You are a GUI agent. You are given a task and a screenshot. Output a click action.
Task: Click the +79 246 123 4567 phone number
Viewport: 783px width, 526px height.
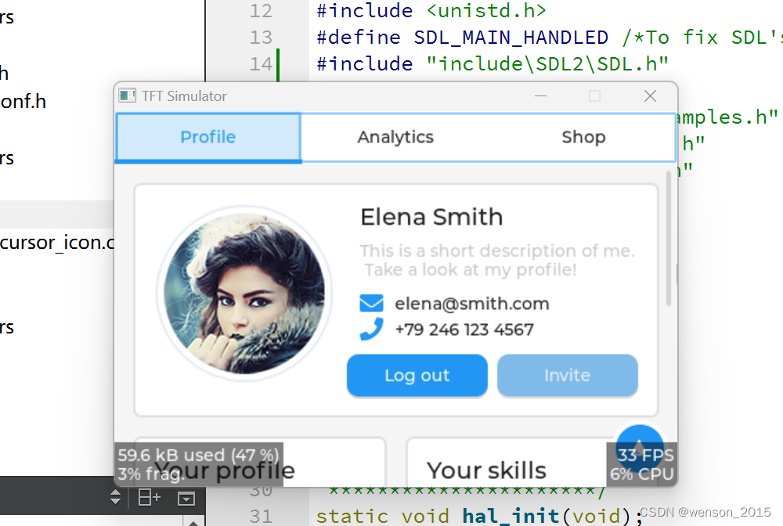pyautogui.click(x=464, y=330)
